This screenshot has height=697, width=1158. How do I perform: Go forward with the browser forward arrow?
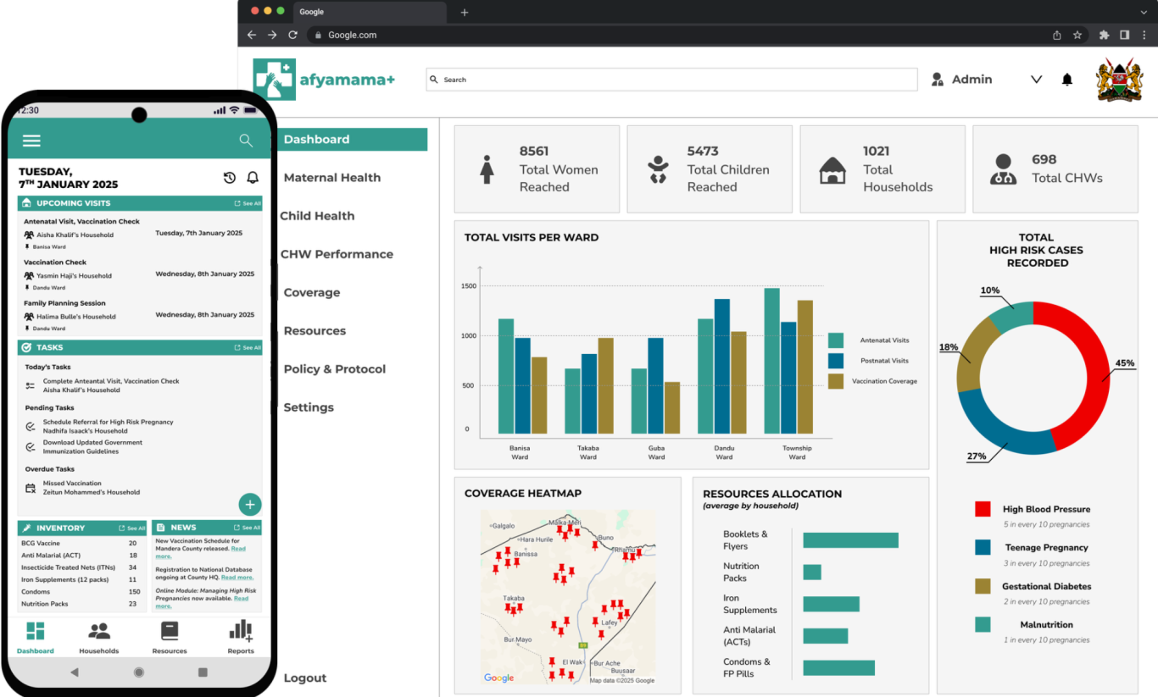click(x=272, y=35)
